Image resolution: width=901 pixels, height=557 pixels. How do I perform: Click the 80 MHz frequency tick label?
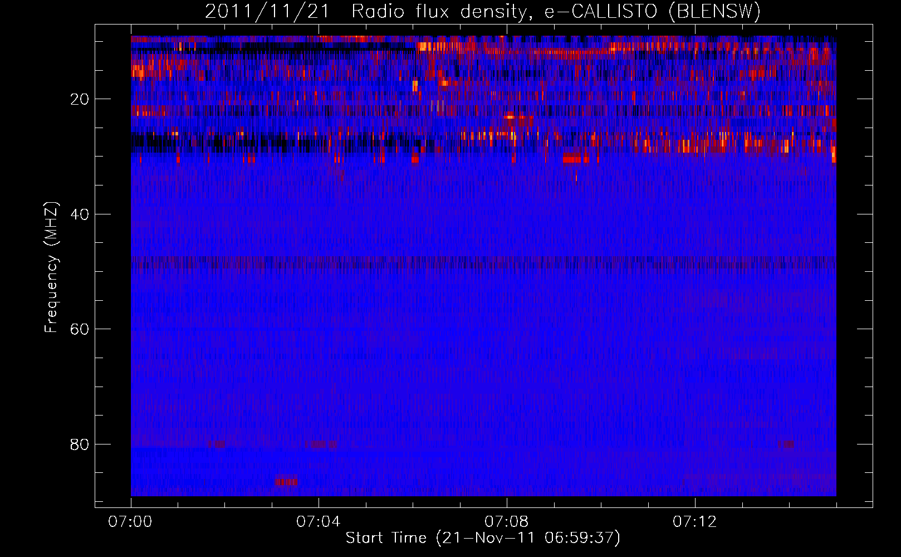click(80, 444)
